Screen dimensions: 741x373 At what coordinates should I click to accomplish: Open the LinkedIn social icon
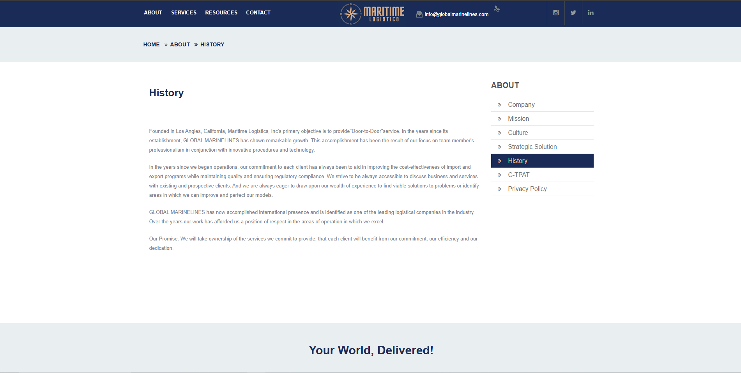[591, 13]
